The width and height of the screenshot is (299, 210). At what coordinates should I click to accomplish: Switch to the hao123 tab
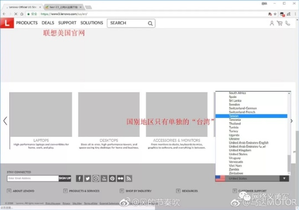point(64,7)
